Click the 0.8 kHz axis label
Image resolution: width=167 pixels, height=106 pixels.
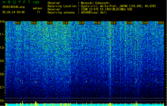(x=2, y=74)
